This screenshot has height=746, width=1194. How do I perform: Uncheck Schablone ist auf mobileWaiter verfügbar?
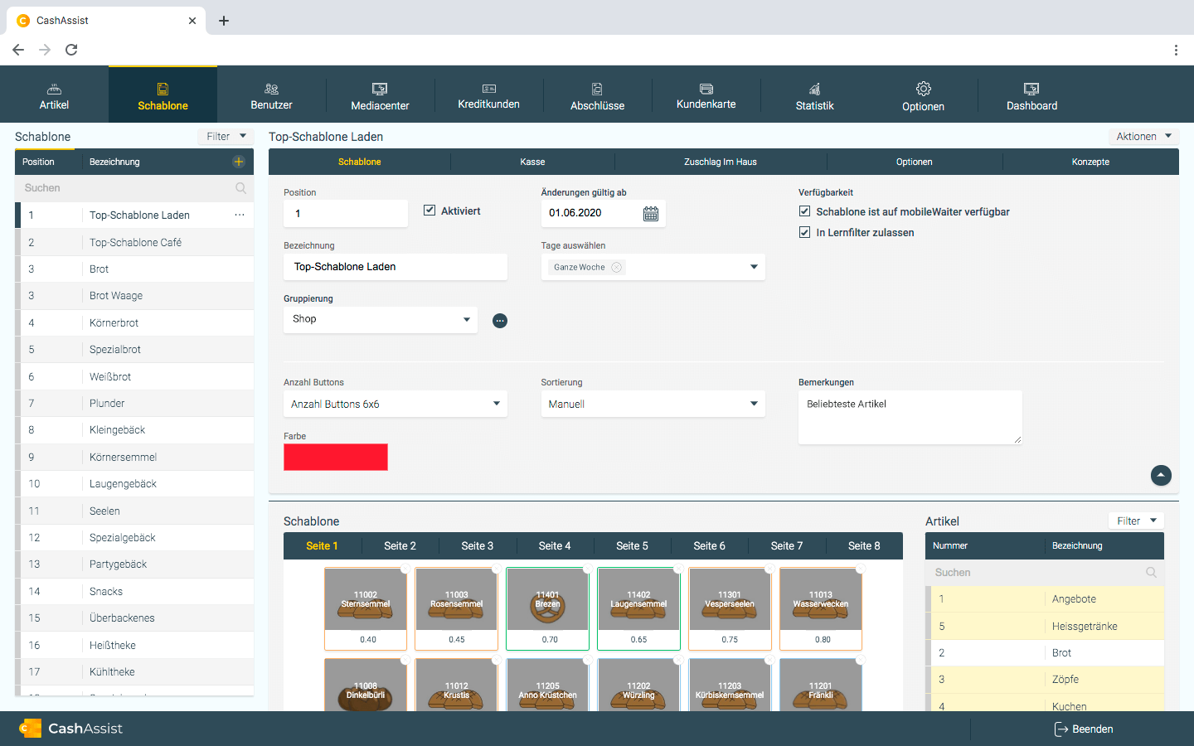pyautogui.click(x=804, y=211)
